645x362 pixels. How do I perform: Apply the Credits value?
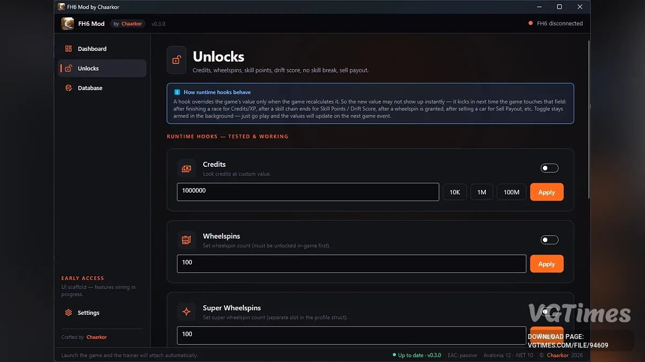(x=547, y=192)
